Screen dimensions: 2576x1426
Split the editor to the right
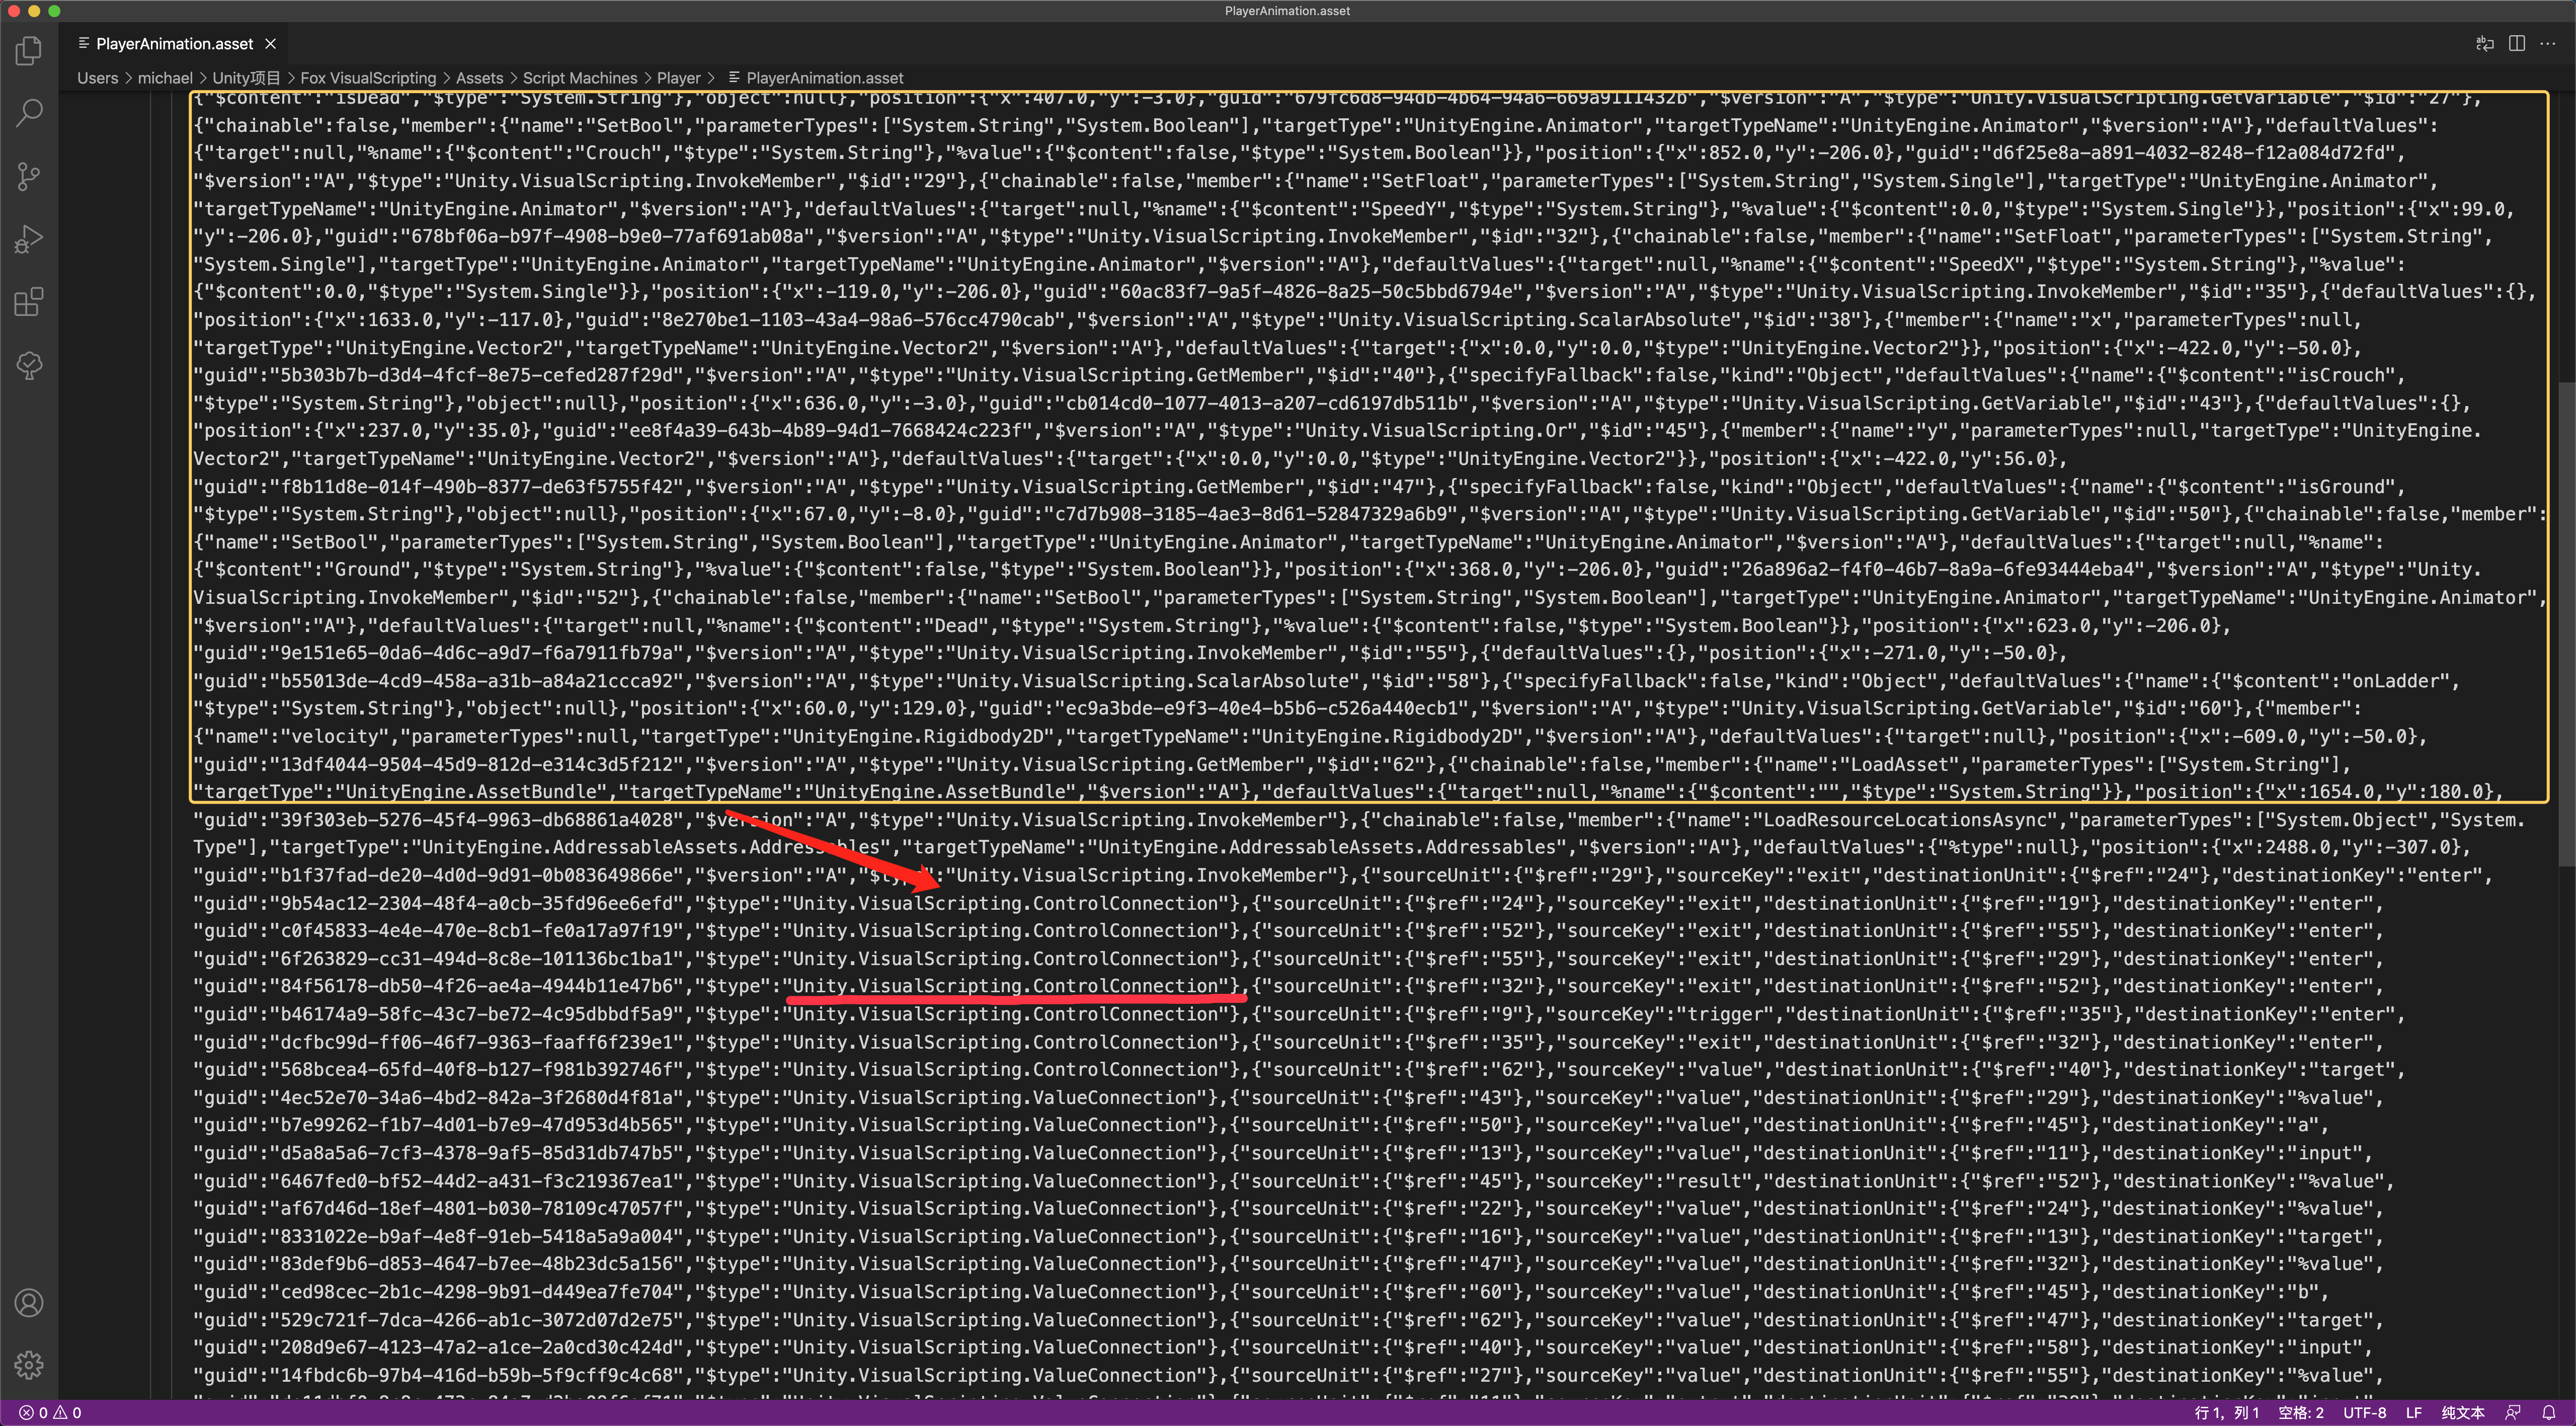2517,43
